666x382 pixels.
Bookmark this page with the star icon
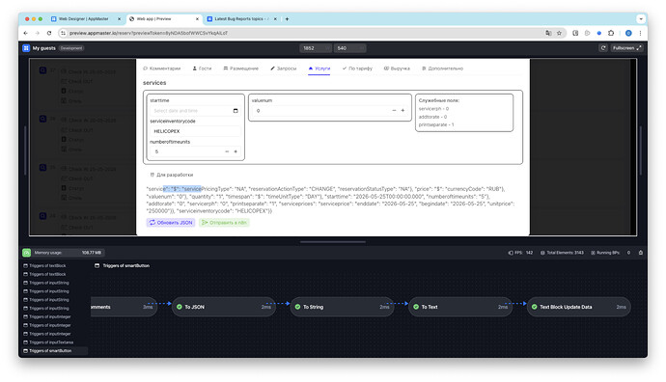pyautogui.click(x=560, y=33)
